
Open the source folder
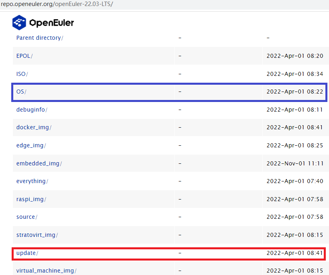(x=25, y=216)
